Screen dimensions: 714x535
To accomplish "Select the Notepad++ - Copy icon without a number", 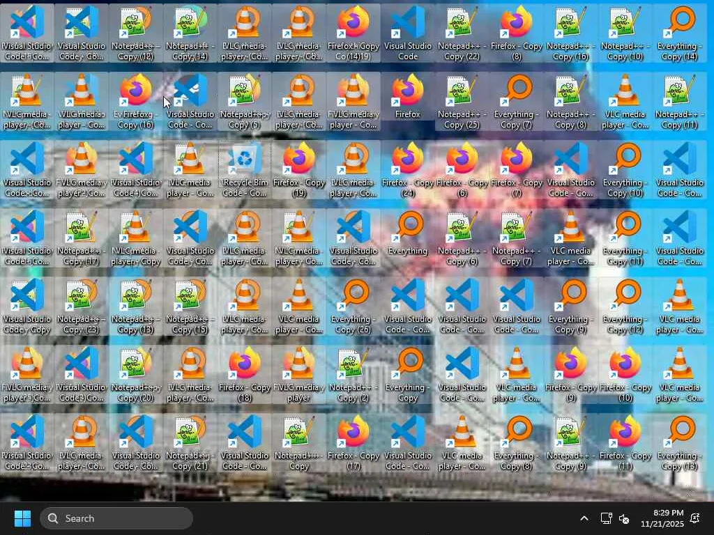I will click(x=298, y=442).
